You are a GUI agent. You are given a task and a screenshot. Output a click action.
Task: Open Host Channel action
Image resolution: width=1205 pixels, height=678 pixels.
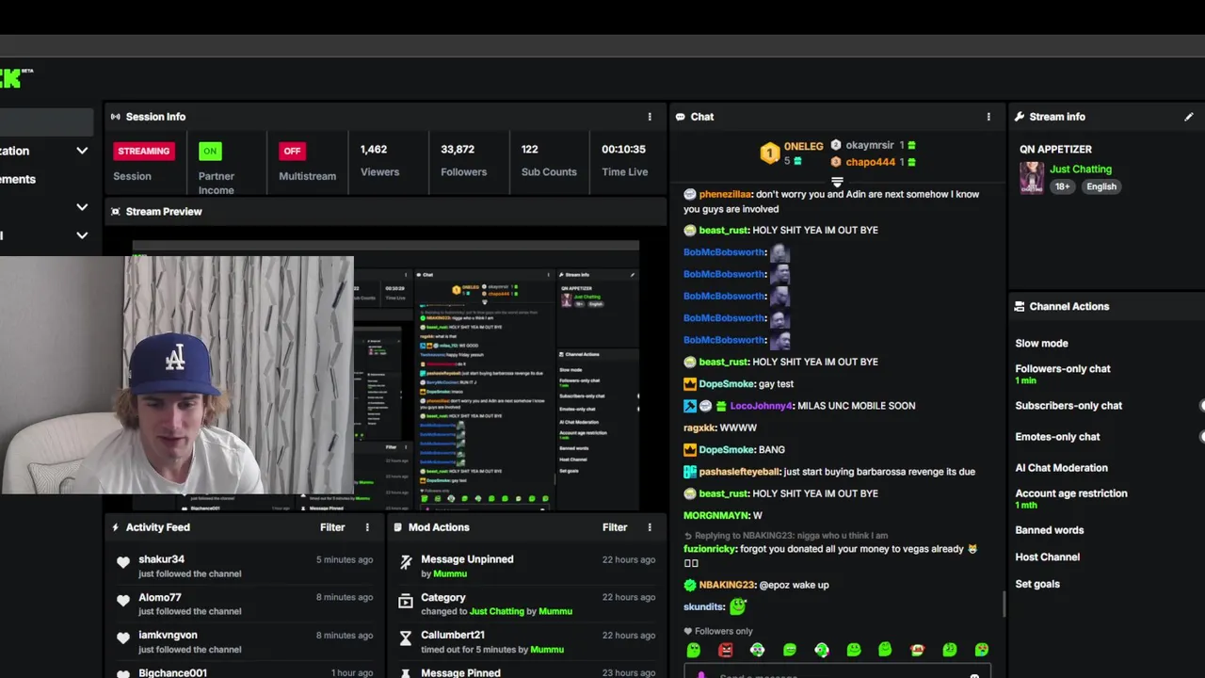click(x=1048, y=557)
